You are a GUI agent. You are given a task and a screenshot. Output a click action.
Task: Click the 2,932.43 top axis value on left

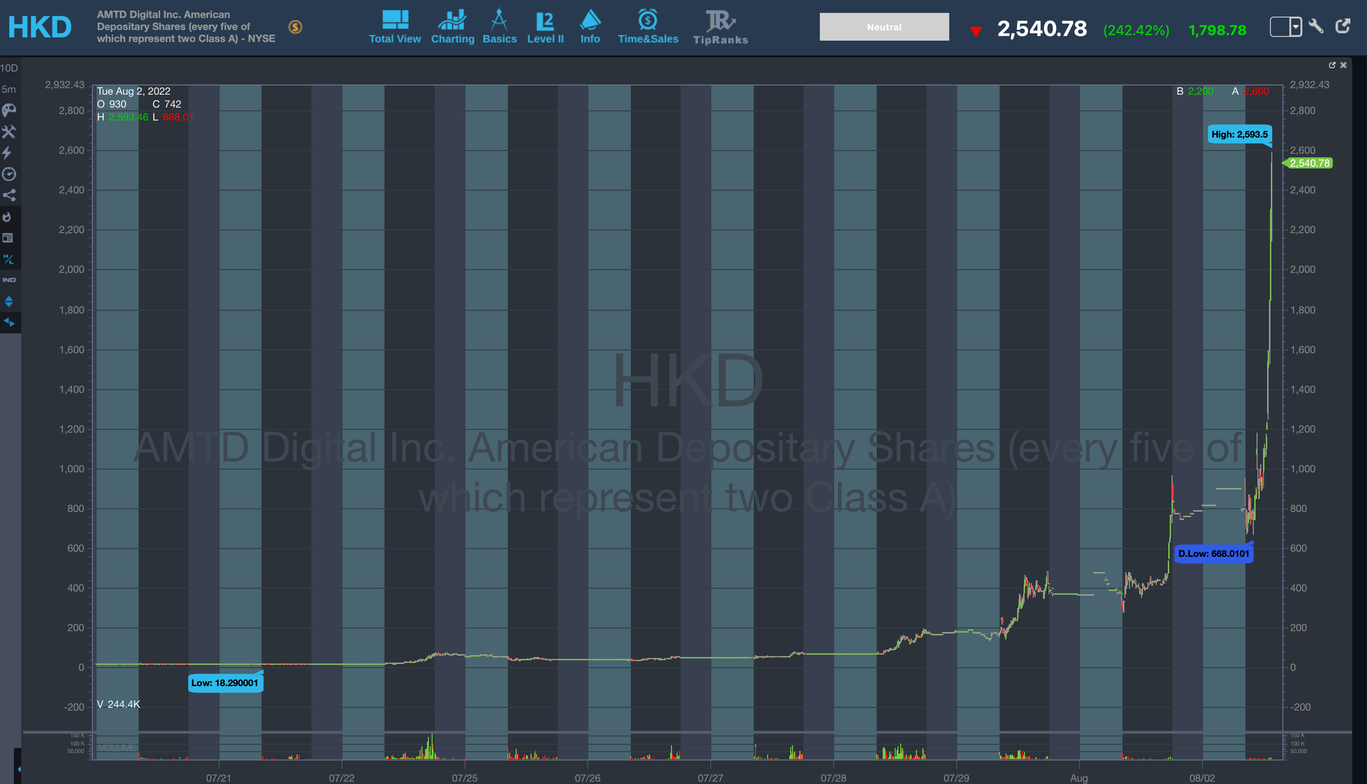65,84
